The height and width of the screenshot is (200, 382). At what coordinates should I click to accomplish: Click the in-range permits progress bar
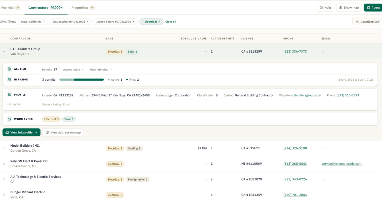point(81,80)
